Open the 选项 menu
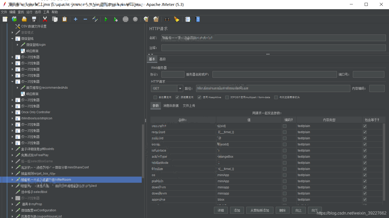 (x=38, y=12)
